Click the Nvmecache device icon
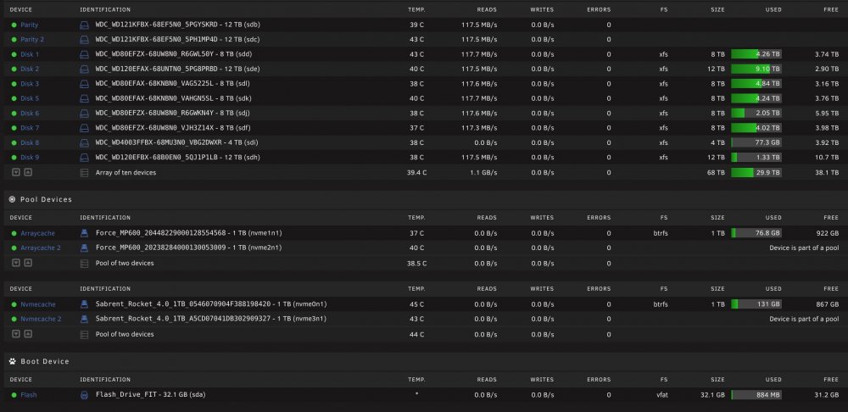This screenshot has width=848, height=412. pos(84,304)
